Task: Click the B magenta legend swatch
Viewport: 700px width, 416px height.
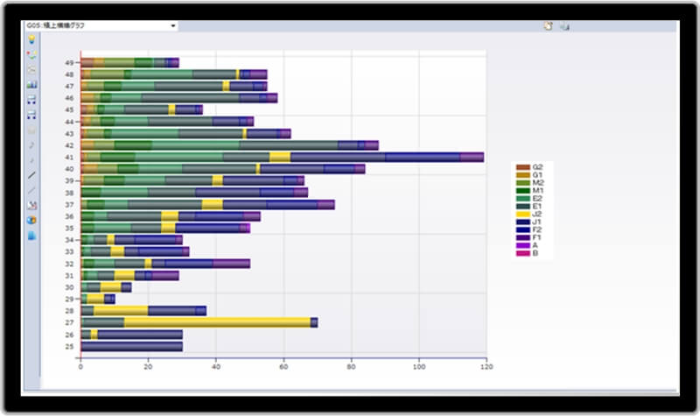Action: click(x=522, y=253)
